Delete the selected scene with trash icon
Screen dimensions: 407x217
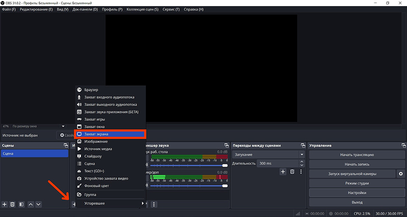point(12,204)
